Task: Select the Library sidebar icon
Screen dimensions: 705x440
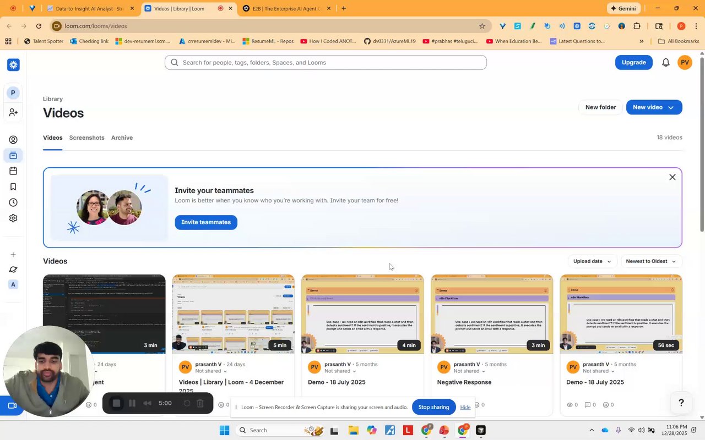Action: click(x=13, y=156)
